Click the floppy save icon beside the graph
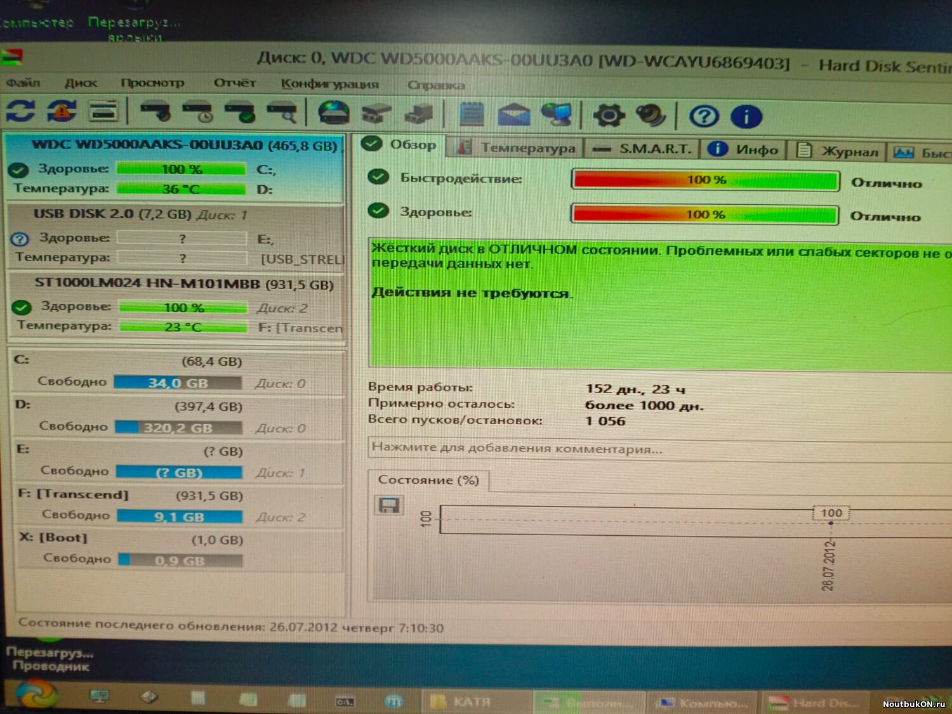Screen dimensions: 952x714 click(388, 505)
